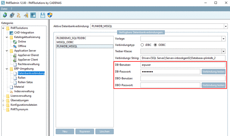
Task: Click the Kopieren button
Action: pos(85,131)
